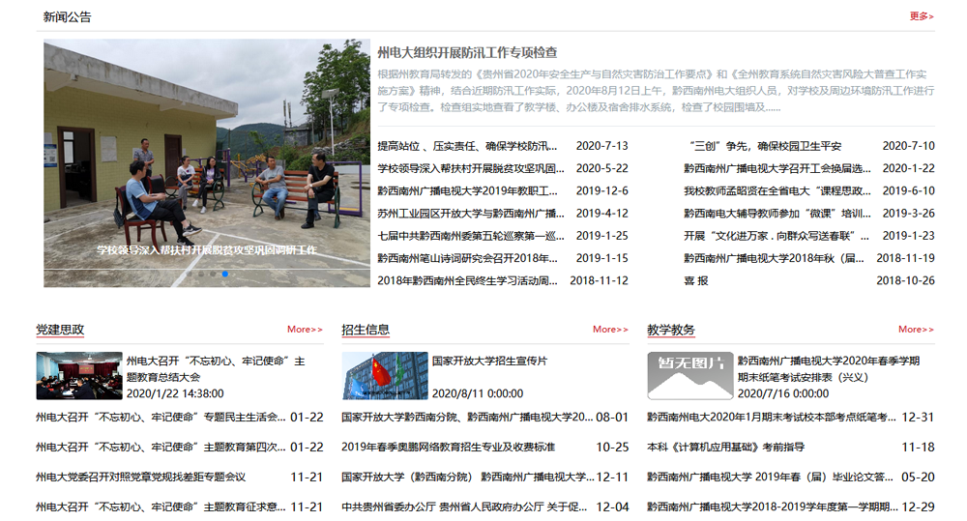Select the 教学教务 section heading
967x521 pixels.
(671, 330)
